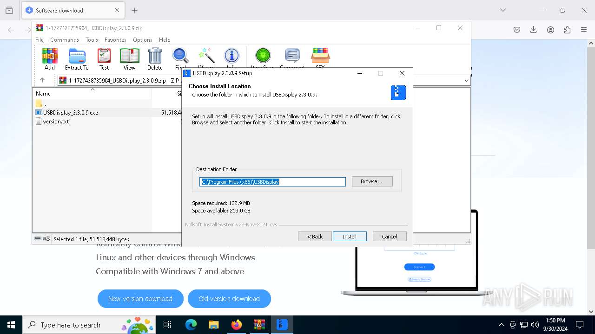Open the Windows Start menu
Viewport: 595px width, 334px height.
click(11, 325)
